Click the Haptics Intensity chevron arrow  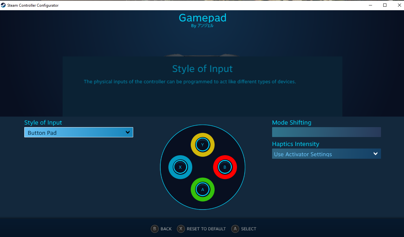click(x=376, y=154)
